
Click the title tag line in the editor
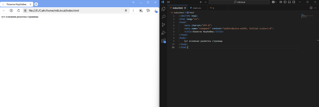pos(204,32)
